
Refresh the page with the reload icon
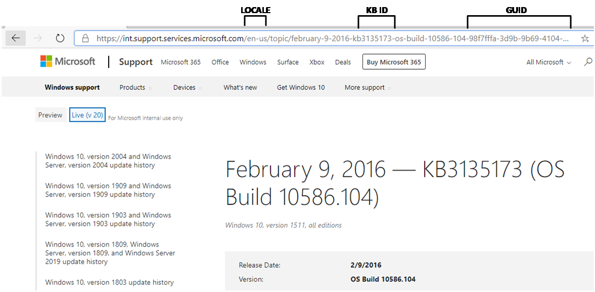click(x=60, y=38)
